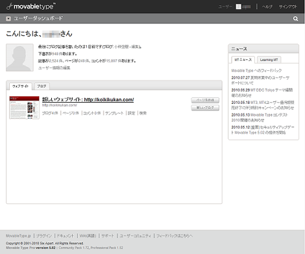Screen dimensions: 305x254
Task: Open ブログ4件 link
Action: (x=50, y=113)
